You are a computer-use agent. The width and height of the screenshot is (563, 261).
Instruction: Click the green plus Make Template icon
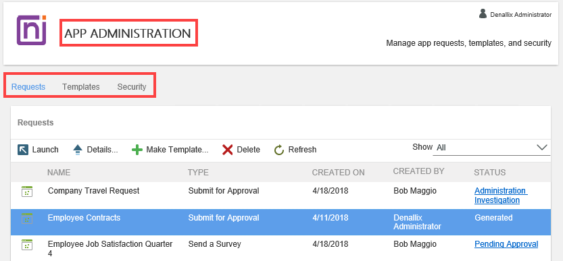pos(137,150)
